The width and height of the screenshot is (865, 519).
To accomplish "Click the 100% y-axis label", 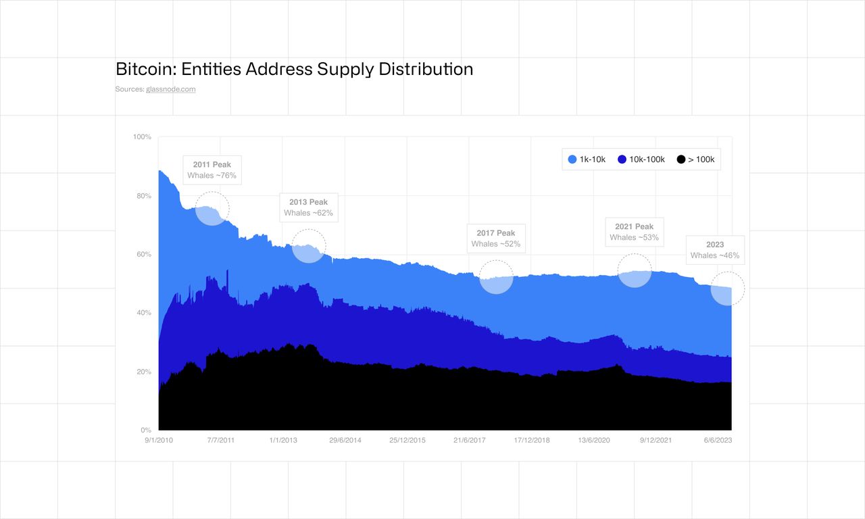I will point(142,137).
